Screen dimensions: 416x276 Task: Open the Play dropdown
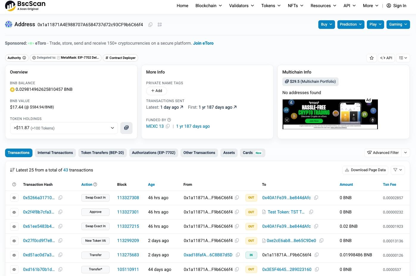(376, 24)
